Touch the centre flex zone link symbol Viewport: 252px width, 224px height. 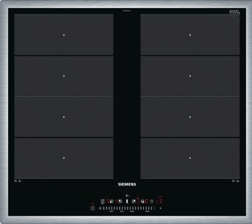coord(127,201)
